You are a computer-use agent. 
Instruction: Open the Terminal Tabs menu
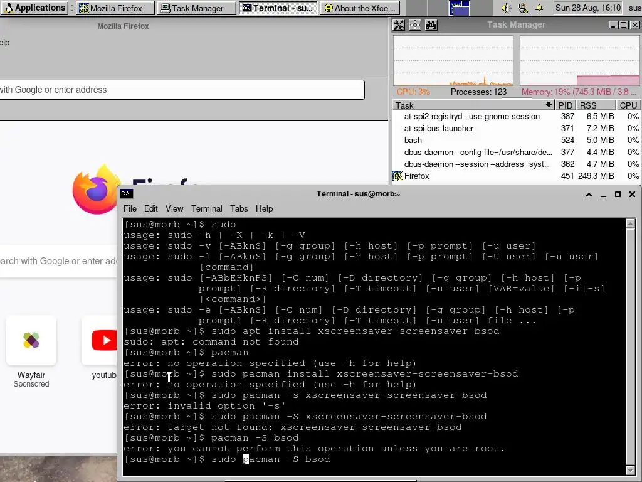click(239, 208)
